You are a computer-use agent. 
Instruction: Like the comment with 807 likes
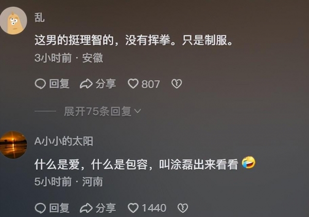(133, 84)
